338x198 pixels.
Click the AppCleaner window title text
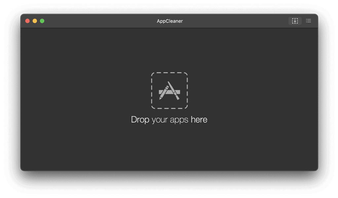click(169, 21)
